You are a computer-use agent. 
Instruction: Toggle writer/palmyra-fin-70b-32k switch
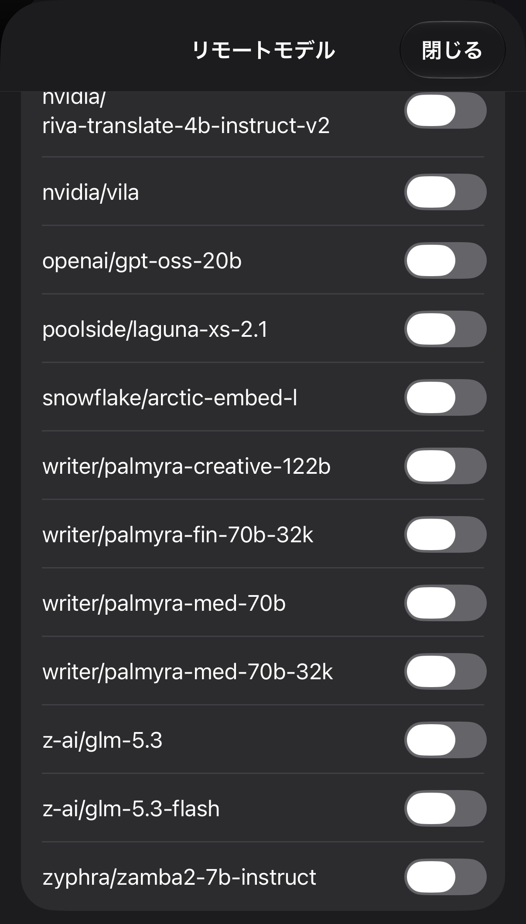click(x=445, y=534)
